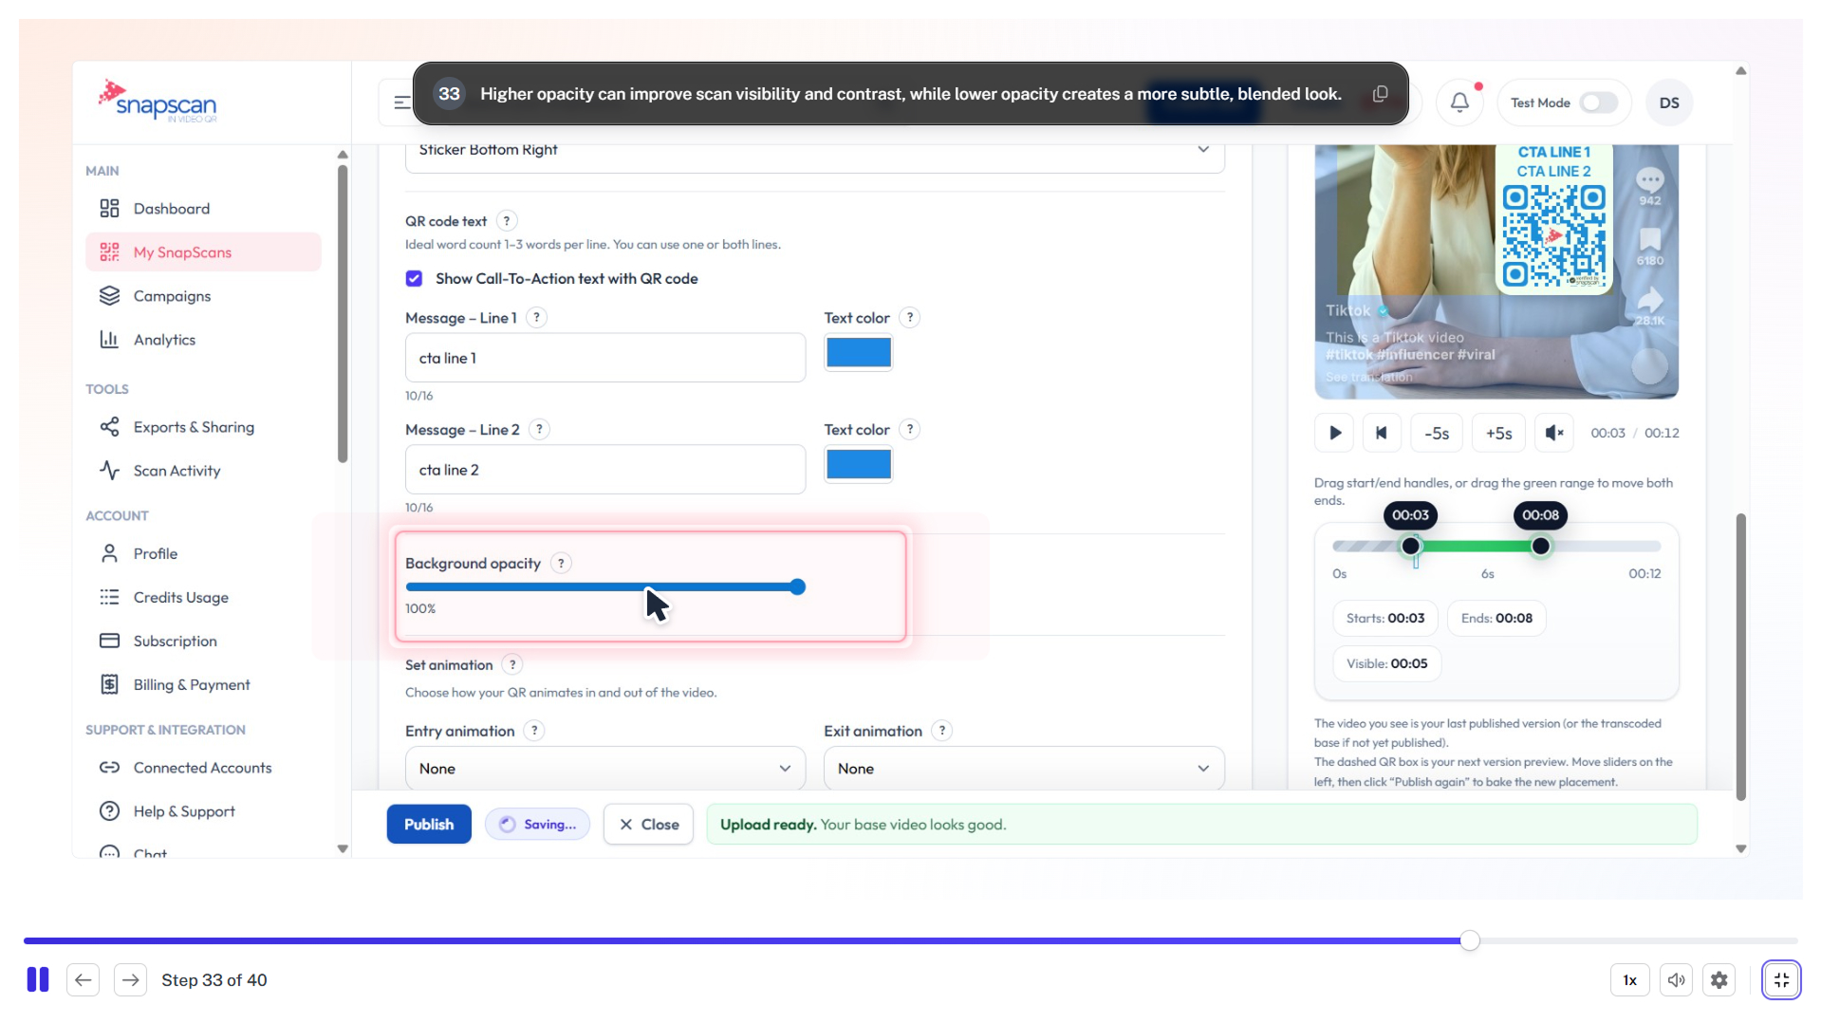Go to previous tutorial step
The width and height of the screenshot is (1821, 1023).
[x=84, y=980]
